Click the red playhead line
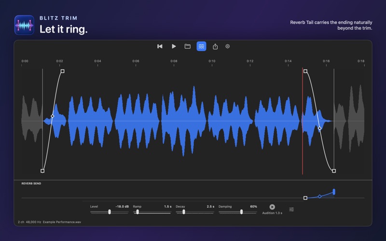The width and height of the screenshot is (386, 241). [x=303, y=121]
